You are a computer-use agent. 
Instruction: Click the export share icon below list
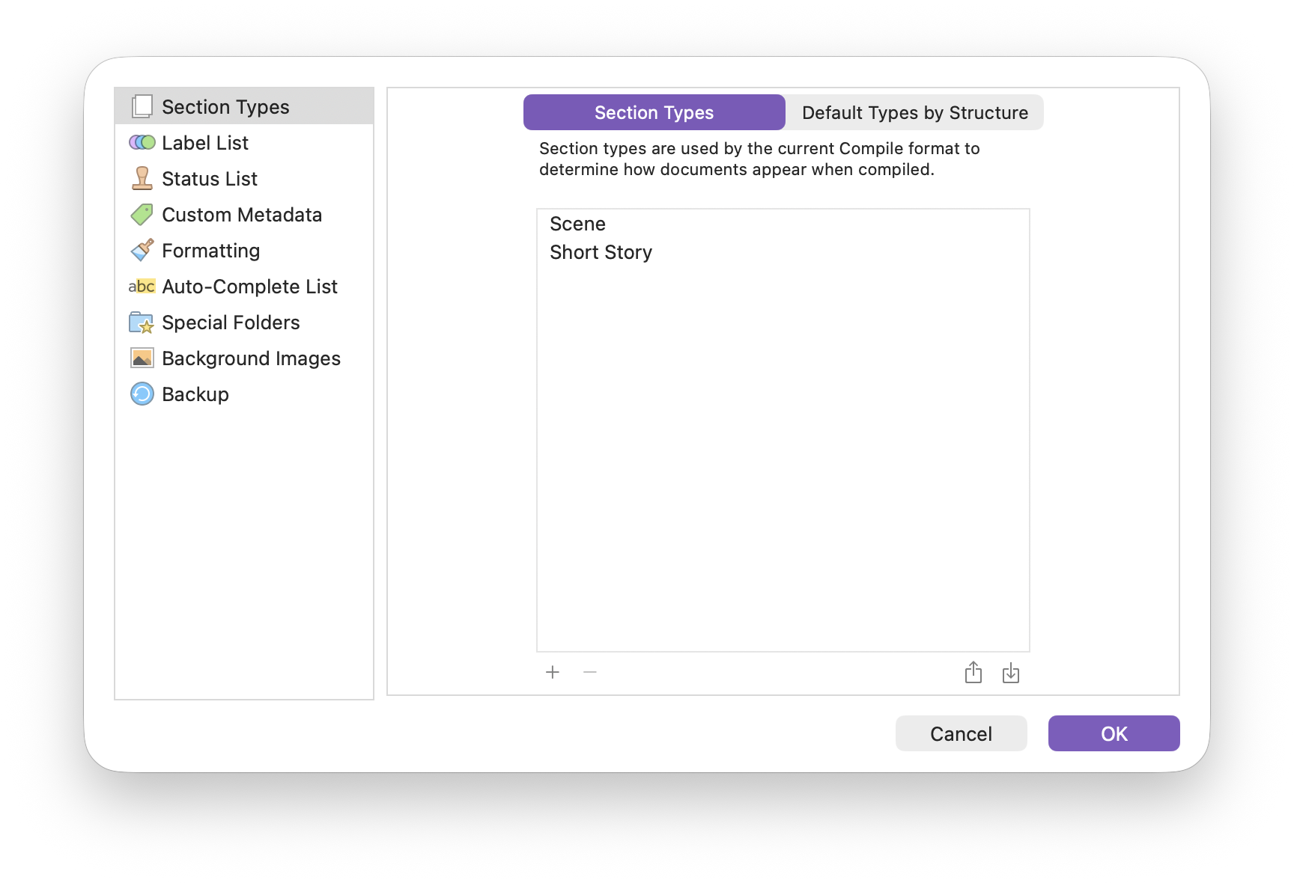tap(973, 673)
